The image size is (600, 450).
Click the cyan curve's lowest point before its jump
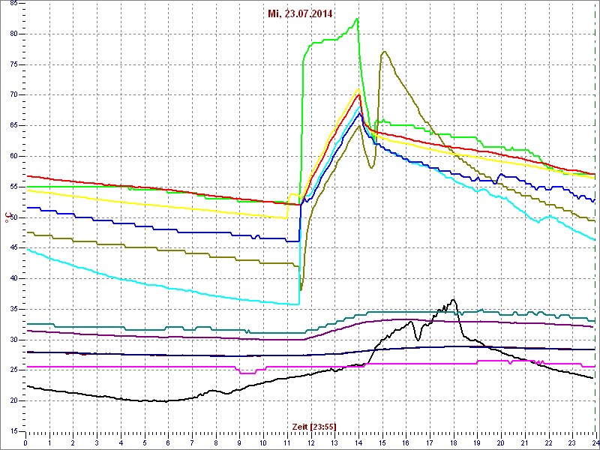click(297, 304)
